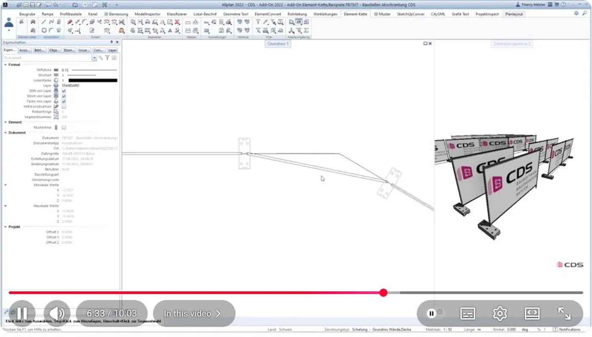The width and height of the screenshot is (592, 337).
Task: Open the Dokument filter dropdown arrow
Action: point(94,58)
